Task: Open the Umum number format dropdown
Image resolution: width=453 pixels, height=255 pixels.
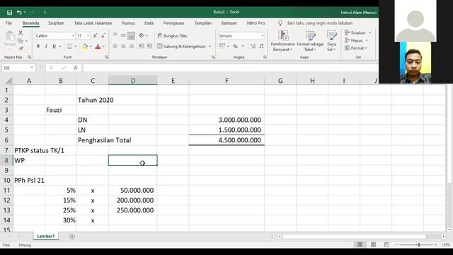Action: [x=263, y=35]
